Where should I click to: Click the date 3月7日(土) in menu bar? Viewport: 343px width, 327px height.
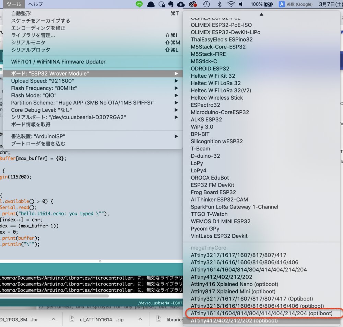[331, 4]
